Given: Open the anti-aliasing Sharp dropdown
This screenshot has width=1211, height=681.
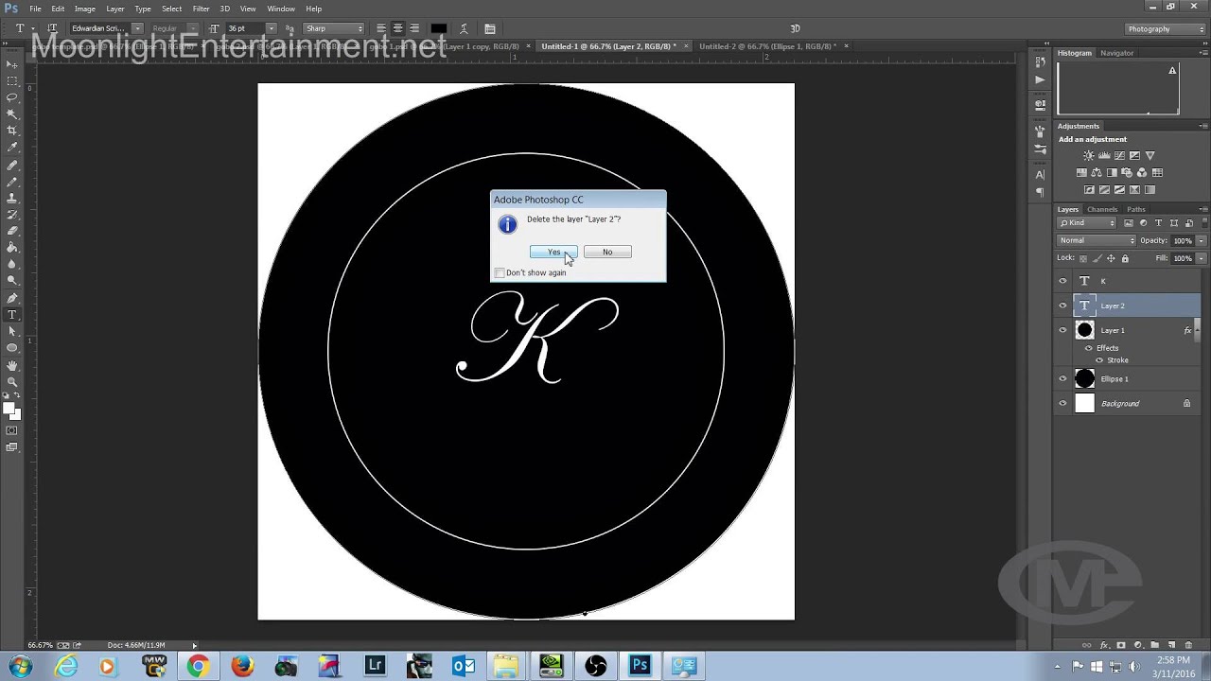Looking at the screenshot, I should [333, 28].
